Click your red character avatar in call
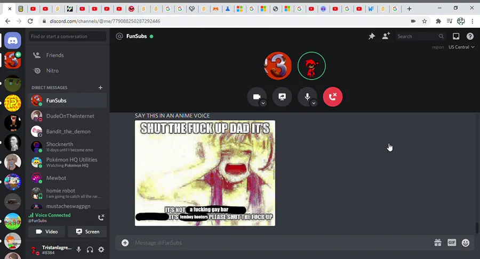Image resolution: width=480 pixels, height=259 pixels. pyautogui.click(x=311, y=65)
